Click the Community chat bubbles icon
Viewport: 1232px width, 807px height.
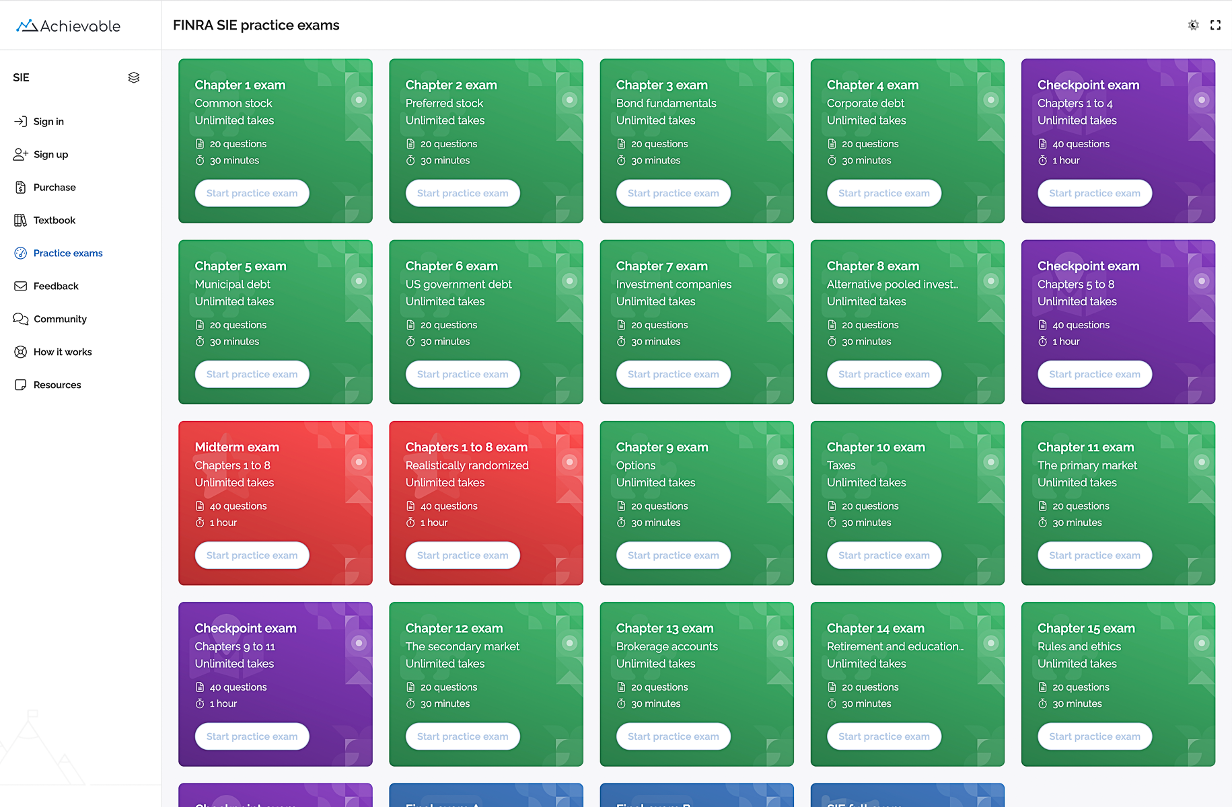tap(20, 319)
